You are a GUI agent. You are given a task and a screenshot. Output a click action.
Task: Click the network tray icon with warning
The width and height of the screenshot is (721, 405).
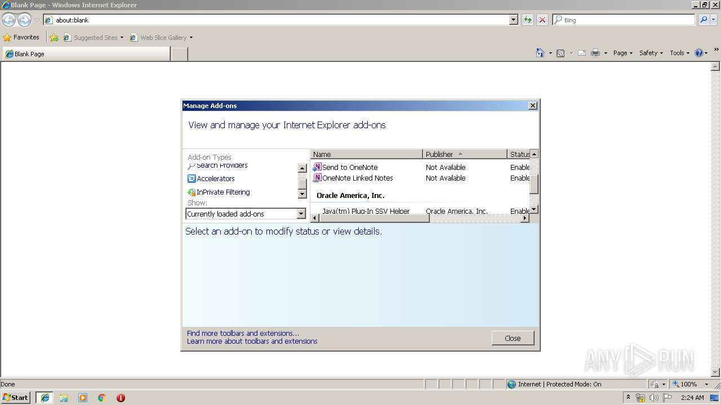point(640,398)
